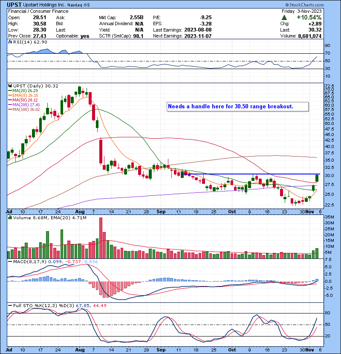Click the 90 level on RSI axis
341x354 pixels.
[327, 46]
